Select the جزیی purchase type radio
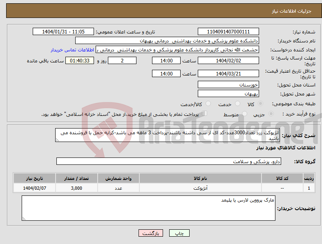This screenshot has width=322, height=244. pyautogui.click(x=271, y=113)
